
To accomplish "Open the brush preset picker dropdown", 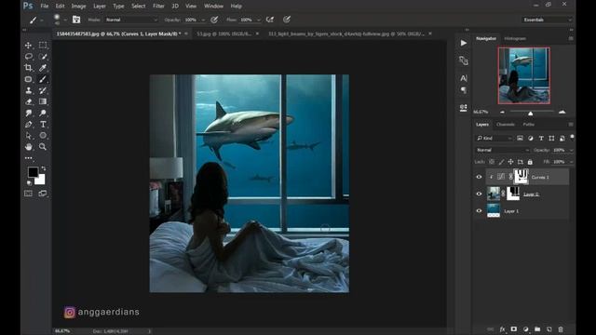I will 65,20.
